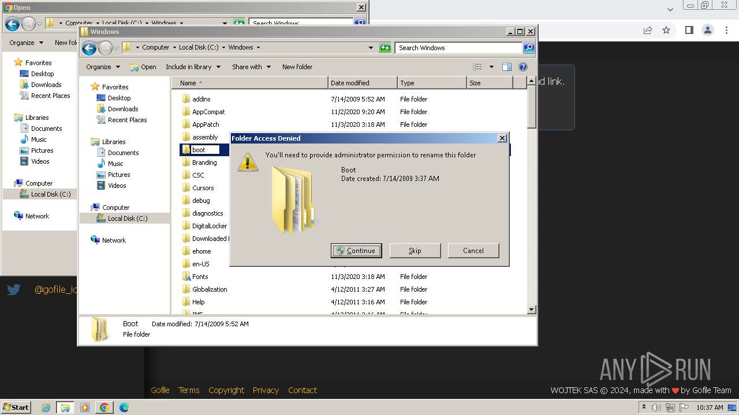Image resolution: width=739 pixels, height=415 pixels.
Task: Click forward arrow in Windows explorer window
Action: (105, 48)
